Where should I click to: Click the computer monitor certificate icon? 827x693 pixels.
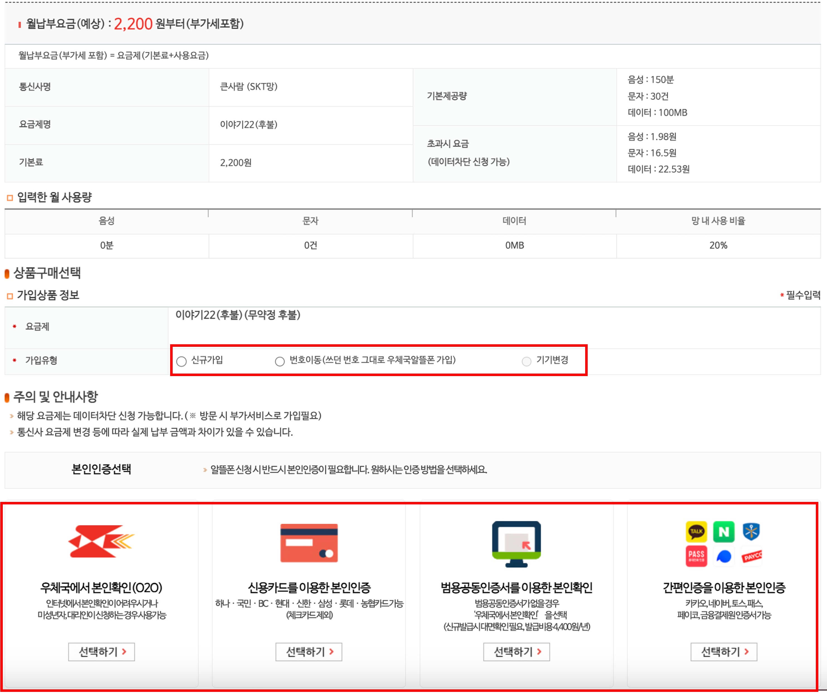(516, 544)
